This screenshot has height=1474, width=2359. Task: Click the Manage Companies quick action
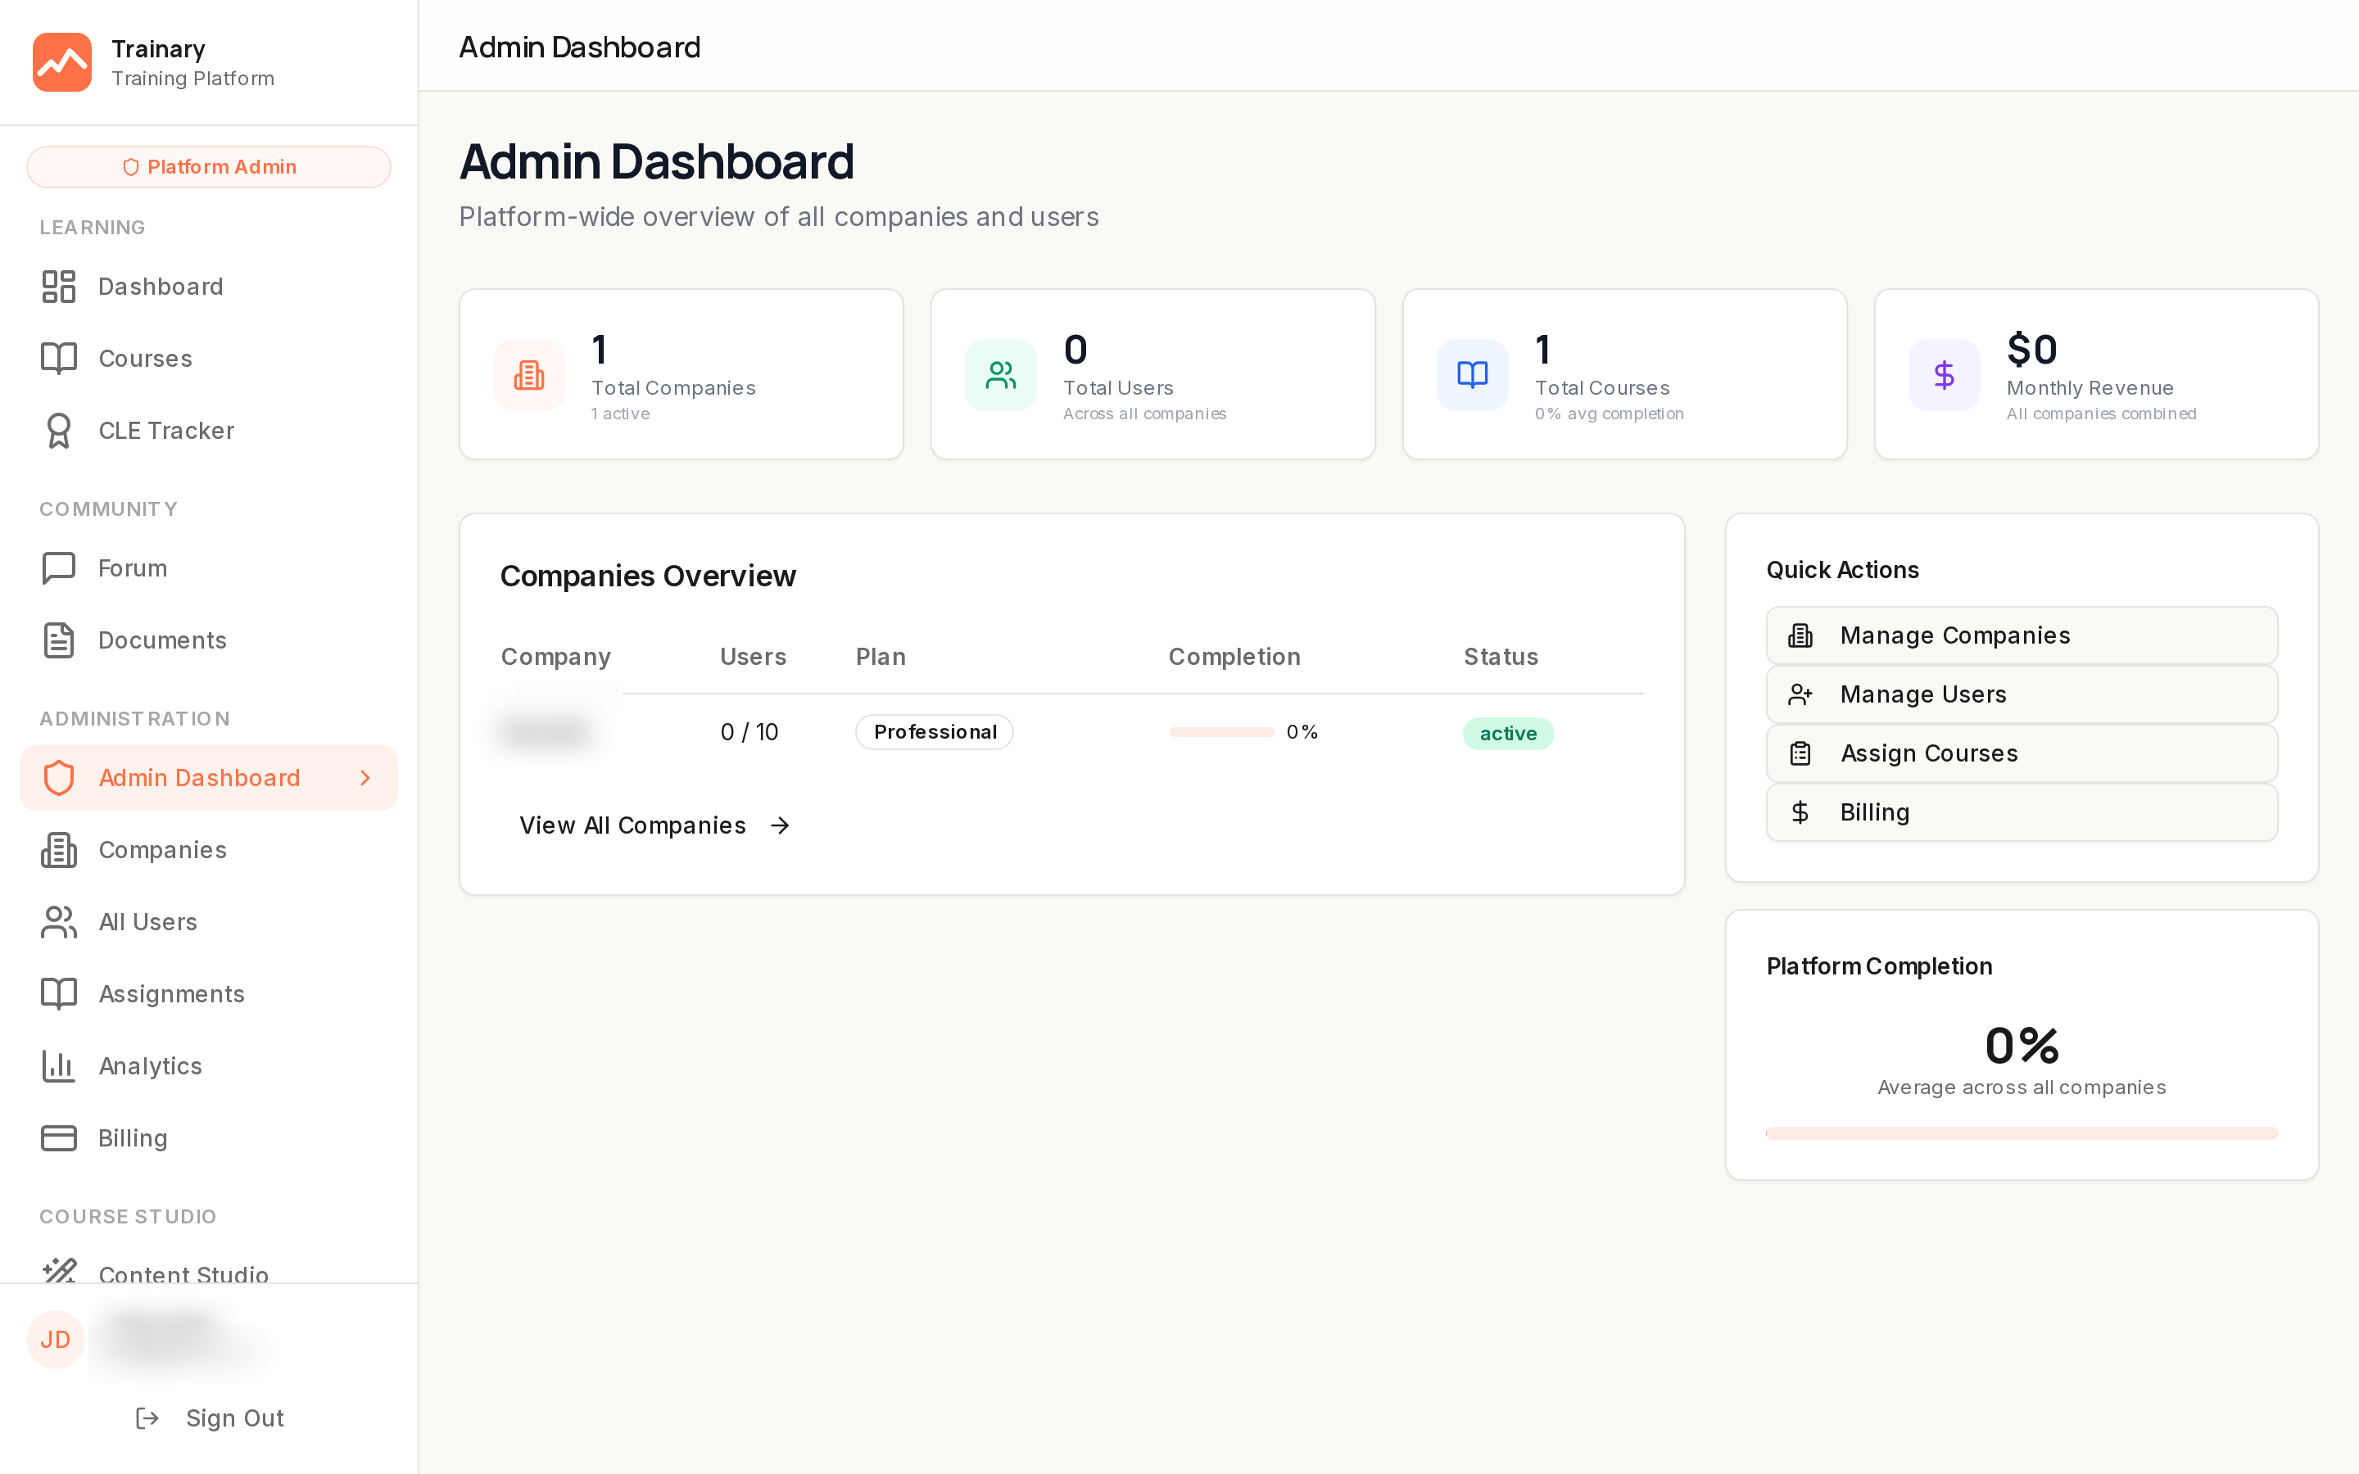(x=2022, y=635)
